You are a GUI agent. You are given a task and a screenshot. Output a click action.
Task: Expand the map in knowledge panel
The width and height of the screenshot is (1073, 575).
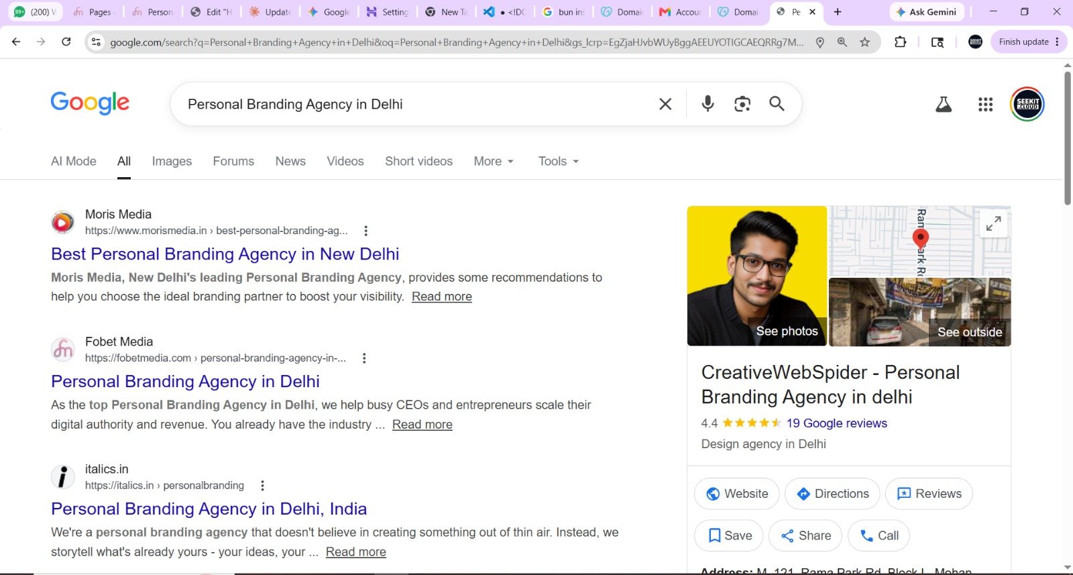click(993, 223)
